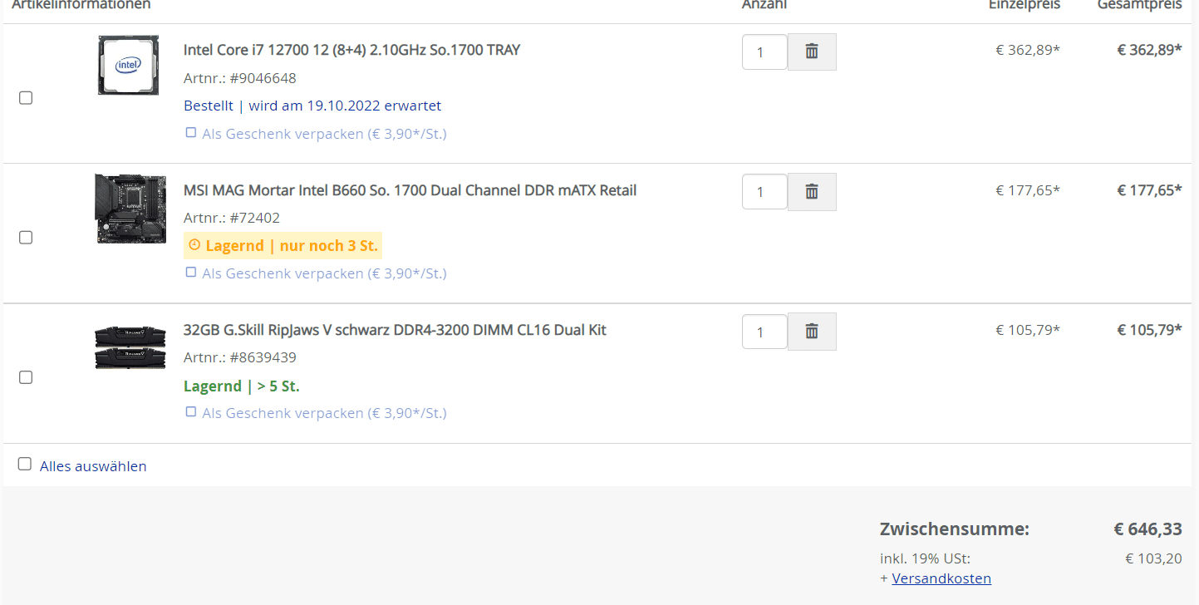Select the Intel Core i7 12700 row checkbox
This screenshot has width=1199, height=605.
click(26, 98)
